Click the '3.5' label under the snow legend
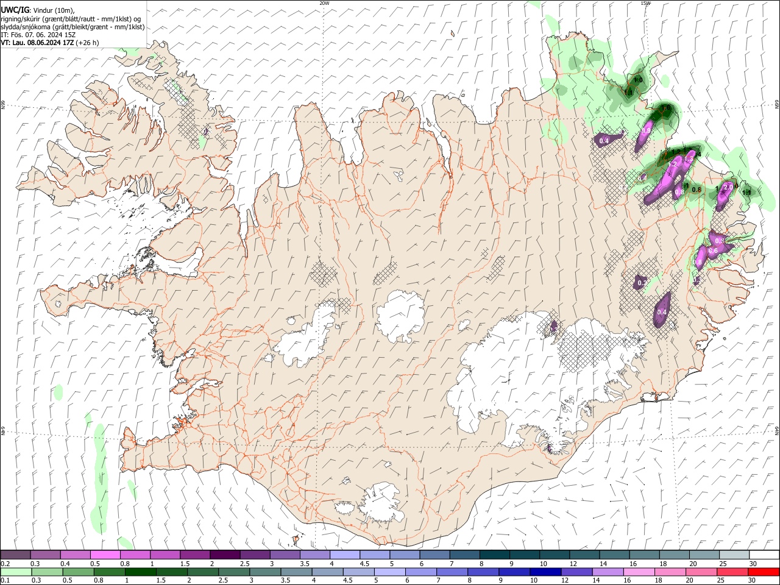The image size is (780, 585). [305, 564]
